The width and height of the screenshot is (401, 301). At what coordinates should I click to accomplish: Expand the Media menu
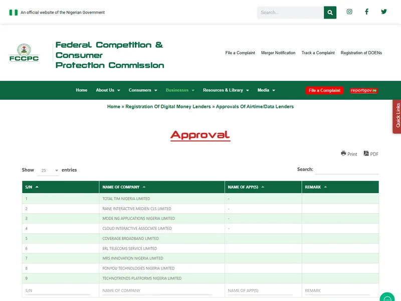[266, 90]
